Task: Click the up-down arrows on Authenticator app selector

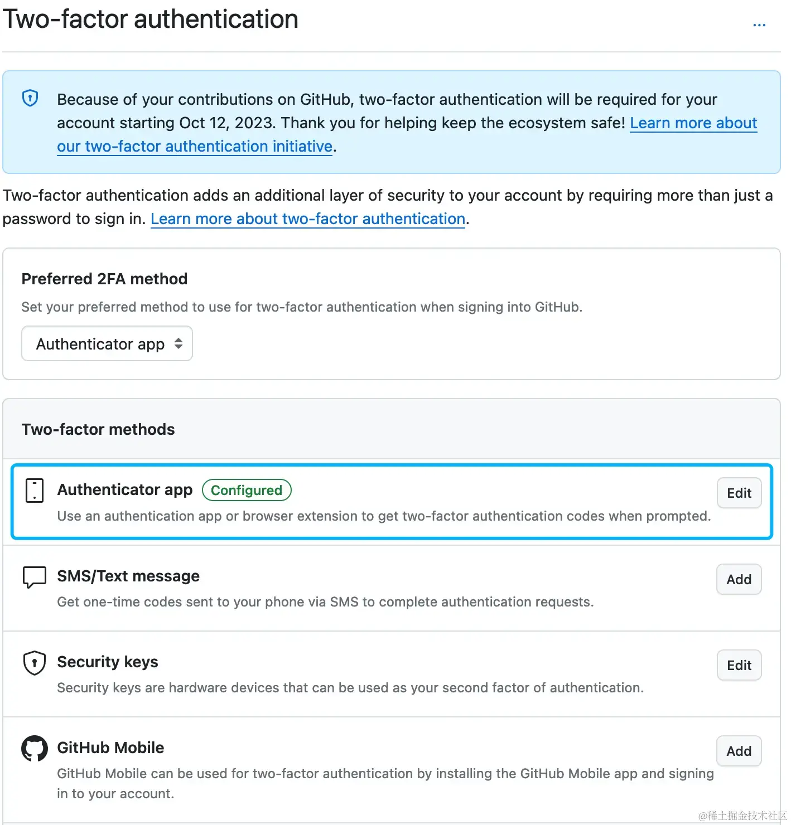Action: tap(179, 344)
